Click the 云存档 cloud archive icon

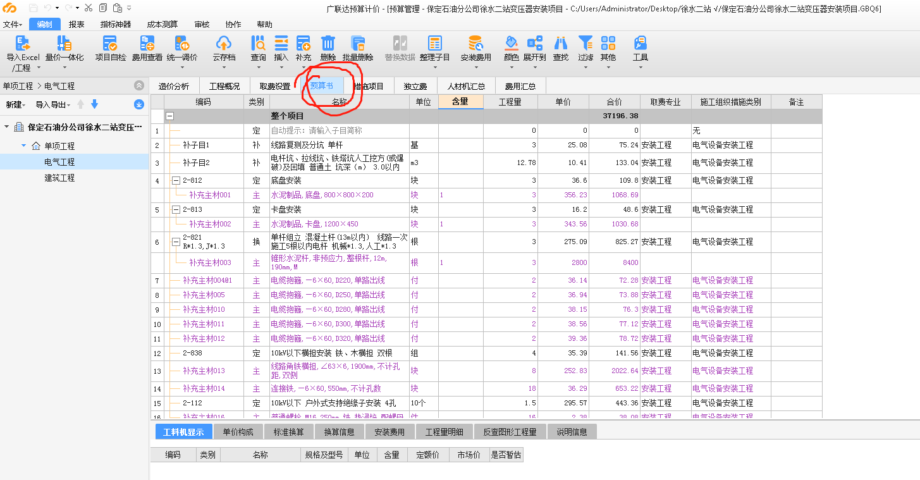224,43
